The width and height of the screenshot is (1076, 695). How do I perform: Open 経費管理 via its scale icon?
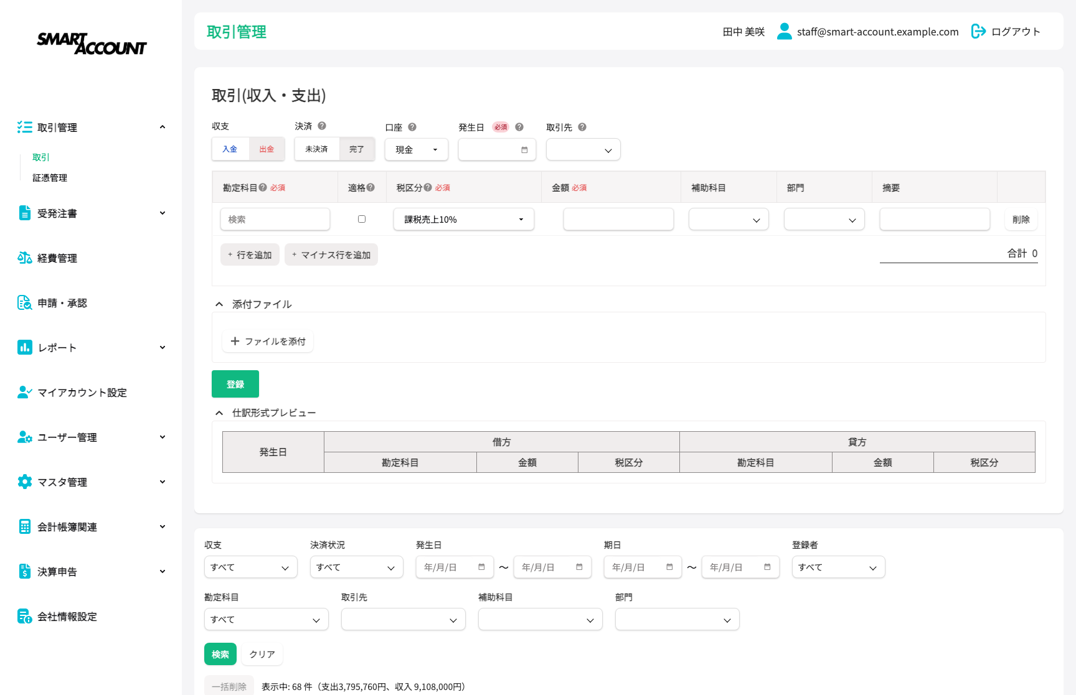click(25, 258)
